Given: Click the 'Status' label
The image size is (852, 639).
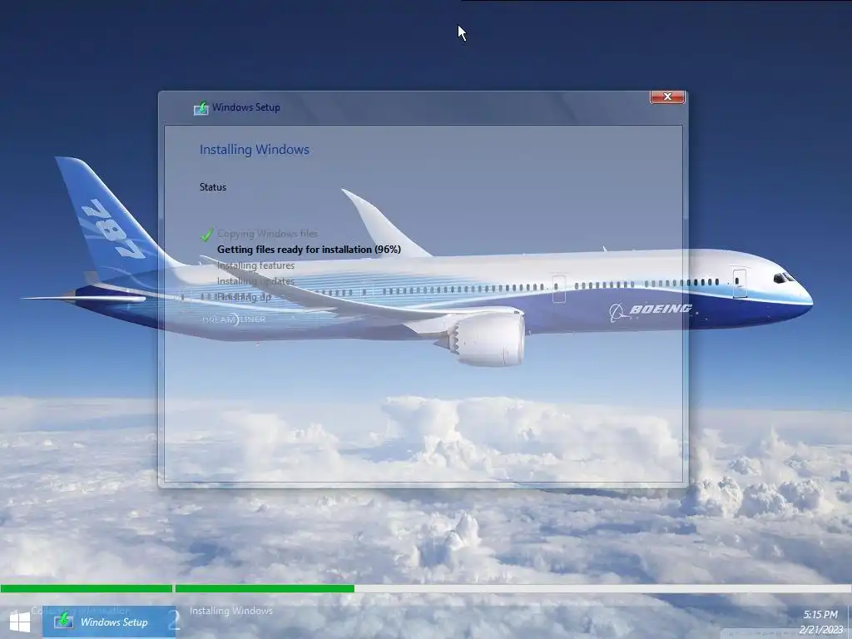Looking at the screenshot, I should 212,187.
